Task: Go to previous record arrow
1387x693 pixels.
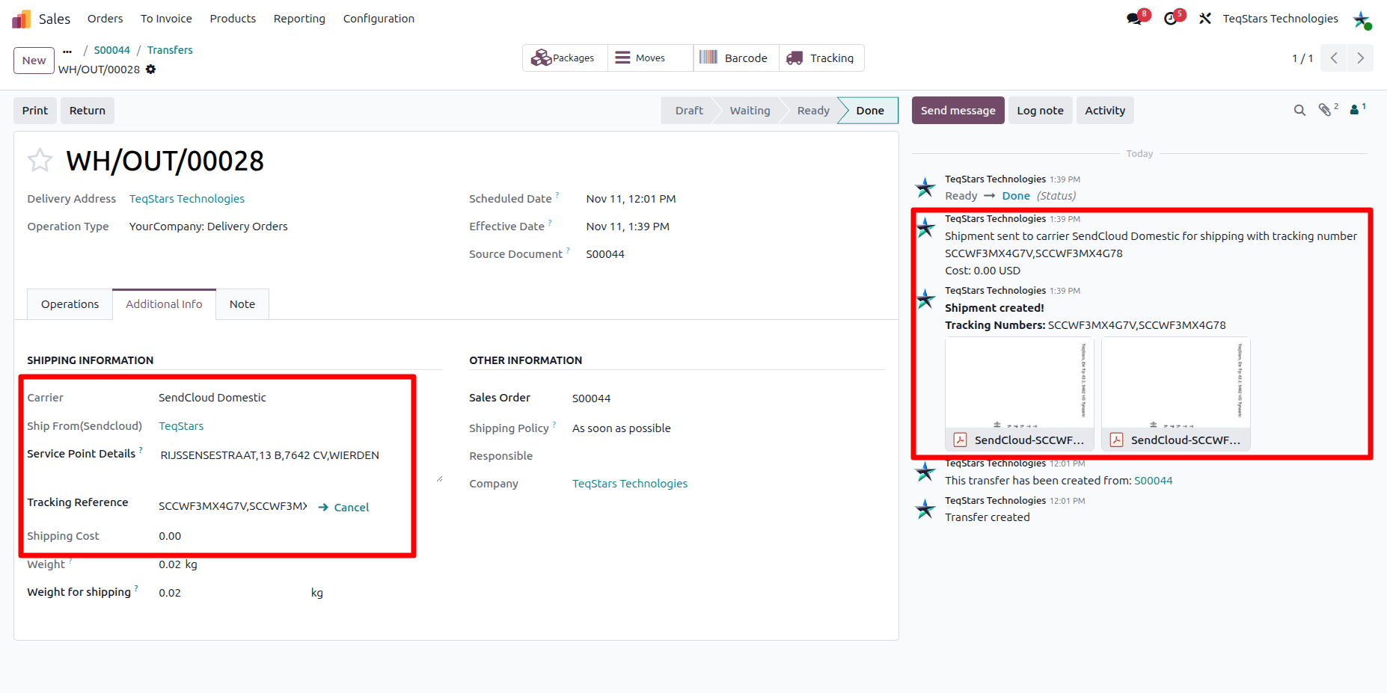Action: point(1334,58)
